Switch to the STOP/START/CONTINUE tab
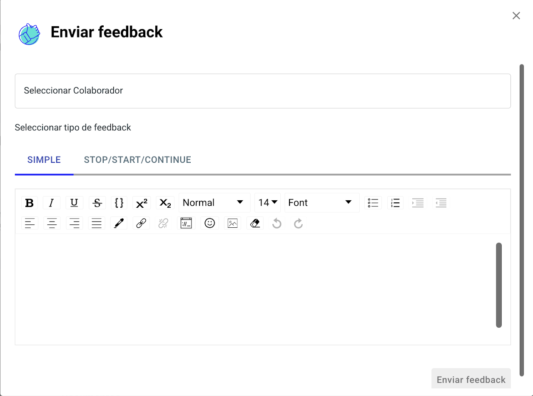 click(137, 160)
